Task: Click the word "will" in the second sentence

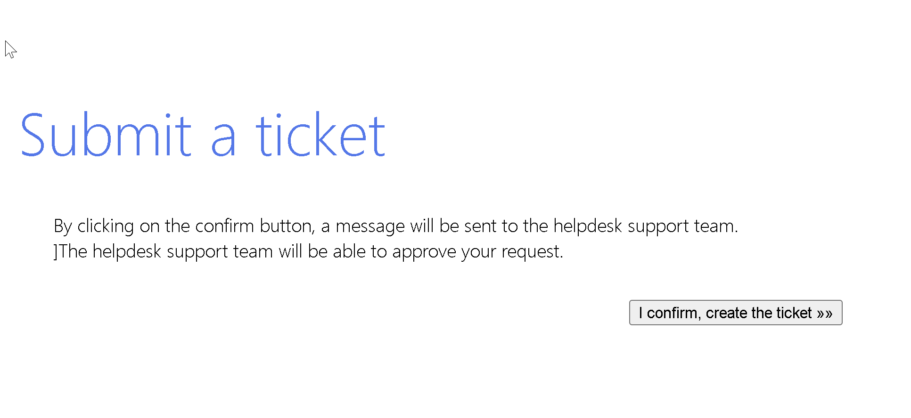Action: 290,252
